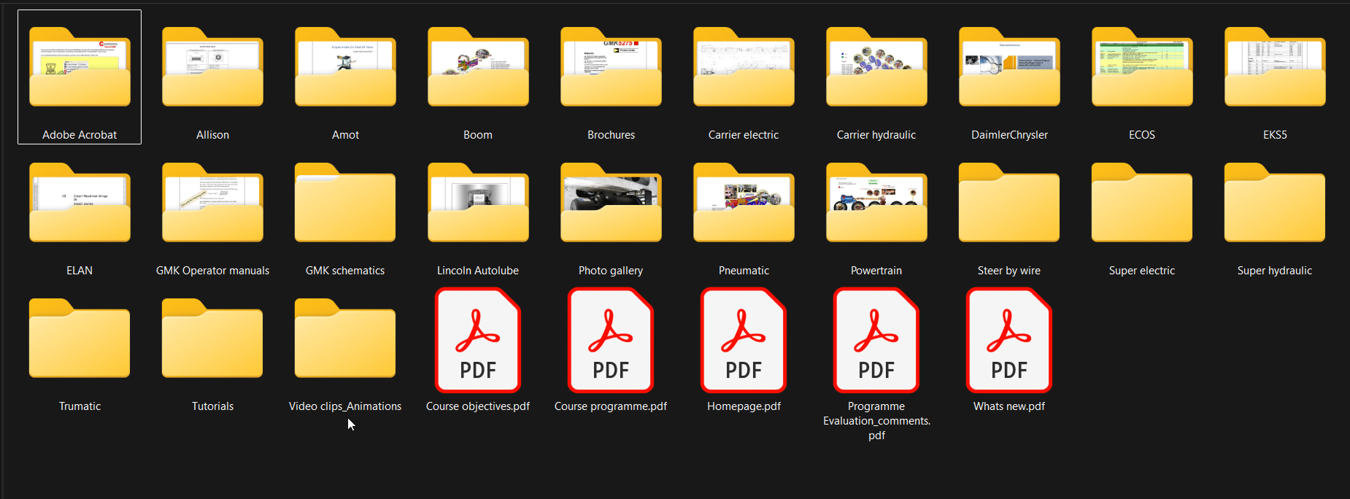This screenshot has height=499, width=1350.
Task: Click the Carrier electric folder icon
Action: tap(744, 67)
